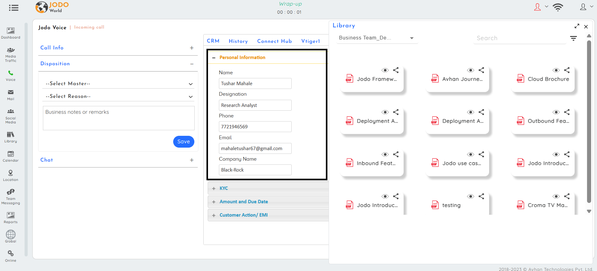Open the Business Team_De... dropdown
The width and height of the screenshot is (597, 271).
[377, 38]
